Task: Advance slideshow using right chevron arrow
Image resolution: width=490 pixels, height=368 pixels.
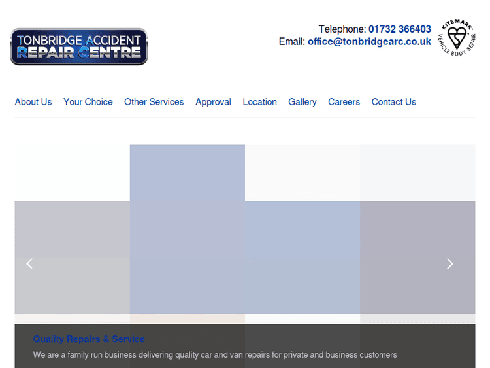Action: (449, 263)
